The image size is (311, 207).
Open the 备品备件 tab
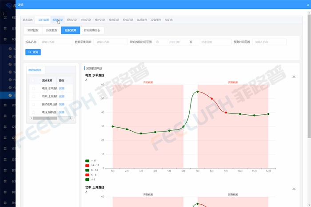pos(142,20)
